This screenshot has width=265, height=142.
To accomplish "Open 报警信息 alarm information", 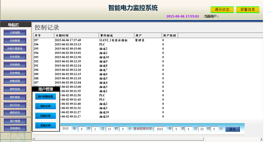I will pyautogui.click(x=247, y=9).
